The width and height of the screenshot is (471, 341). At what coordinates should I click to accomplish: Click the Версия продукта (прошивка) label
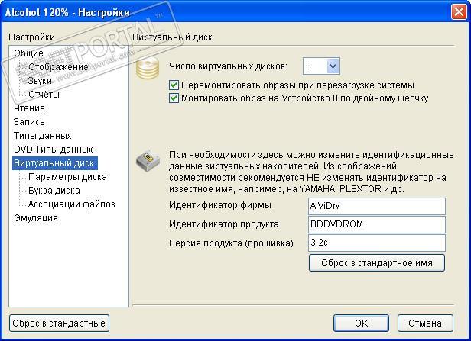point(231,243)
